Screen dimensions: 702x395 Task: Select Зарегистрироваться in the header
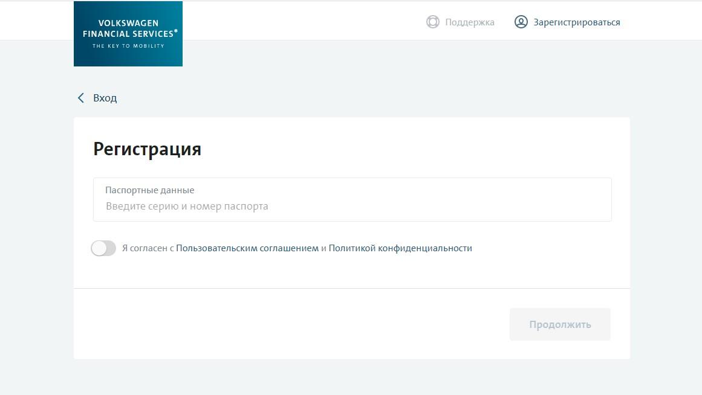click(x=576, y=22)
